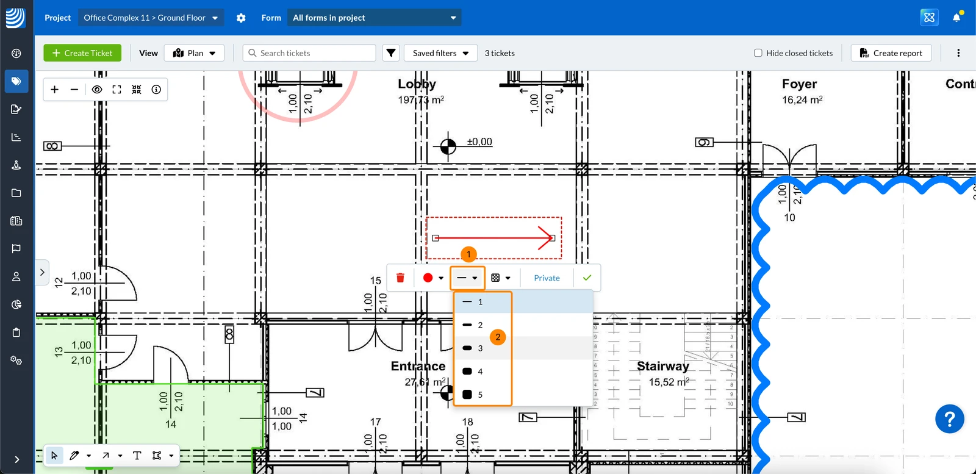
Task: Click the filter funnel icon
Action: tap(391, 53)
